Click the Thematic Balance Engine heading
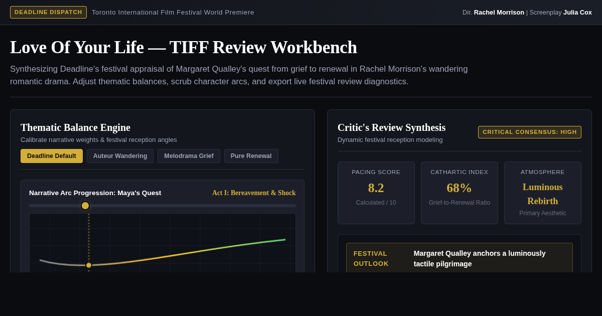 75,127
